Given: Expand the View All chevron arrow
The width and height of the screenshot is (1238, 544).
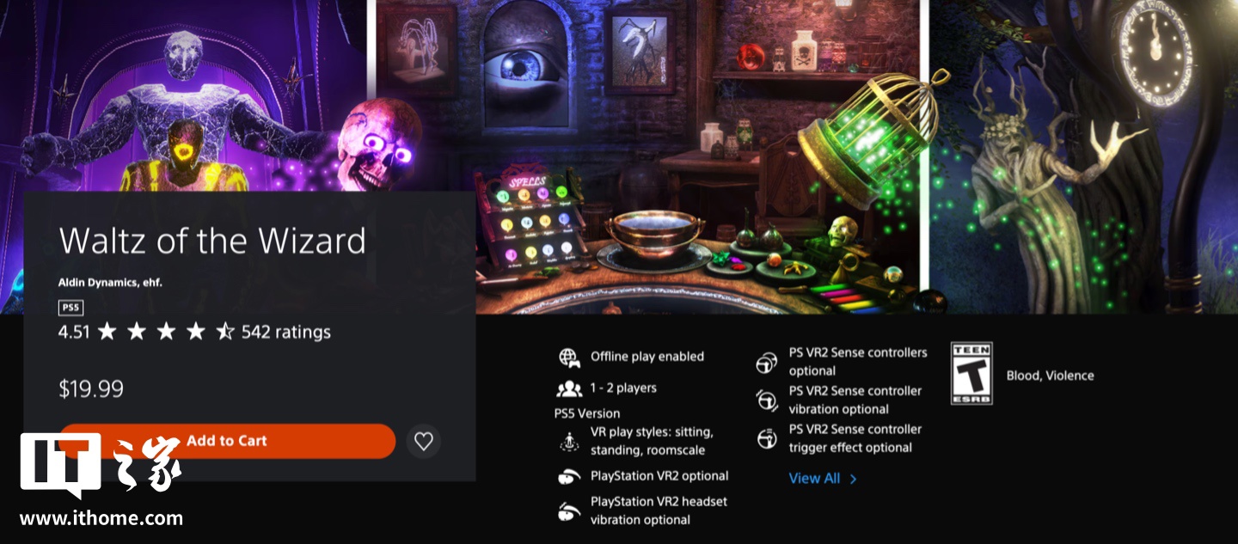Looking at the screenshot, I should (853, 479).
